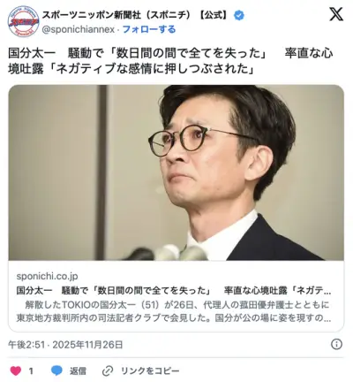Click the Sponichi profile avatar
The image size is (353, 382).
coord(23,21)
